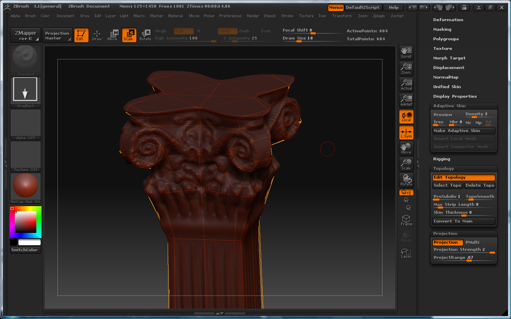Select the Lasso selection icon

[x=406, y=253]
